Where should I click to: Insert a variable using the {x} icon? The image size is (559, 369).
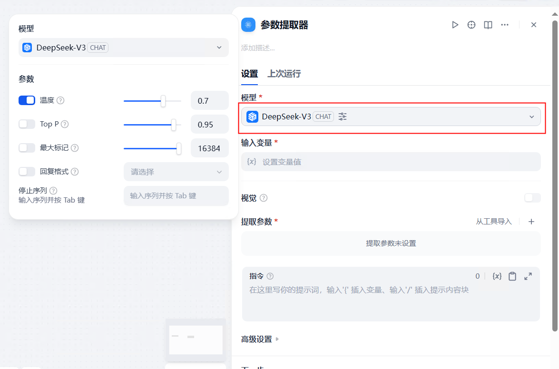pyautogui.click(x=497, y=276)
